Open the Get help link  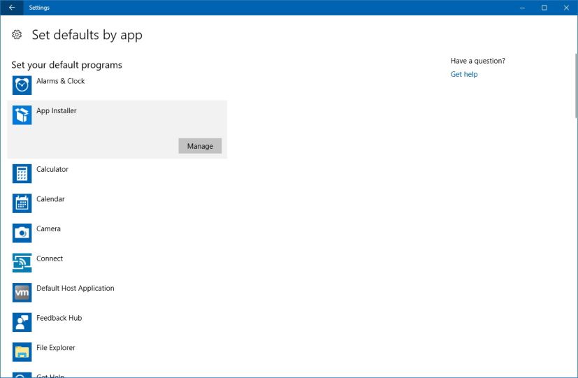coord(463,74)
